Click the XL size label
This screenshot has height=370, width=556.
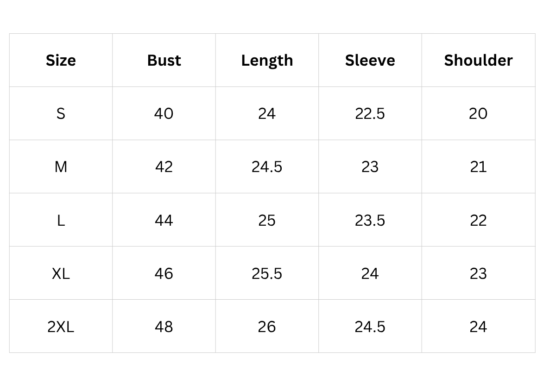point(61,274)
